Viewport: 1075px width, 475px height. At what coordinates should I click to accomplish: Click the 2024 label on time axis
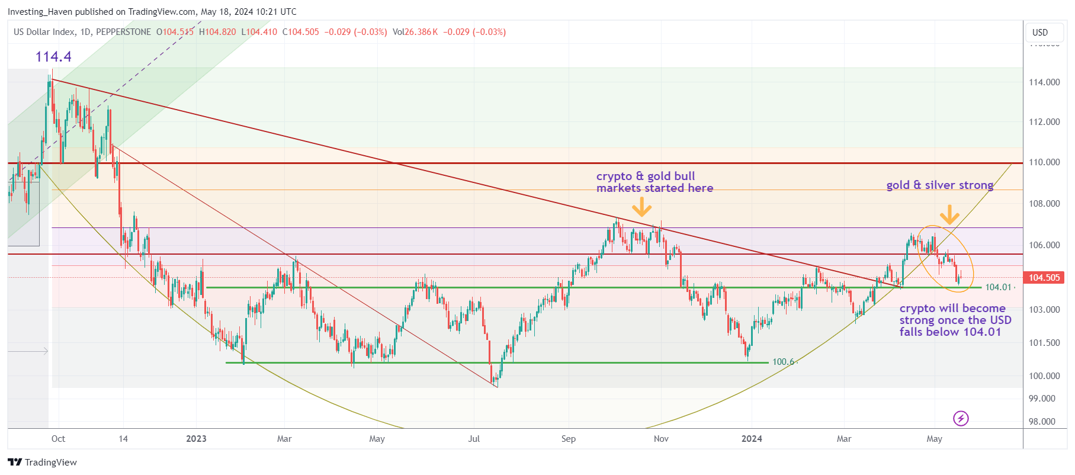(x=752, y=439)
